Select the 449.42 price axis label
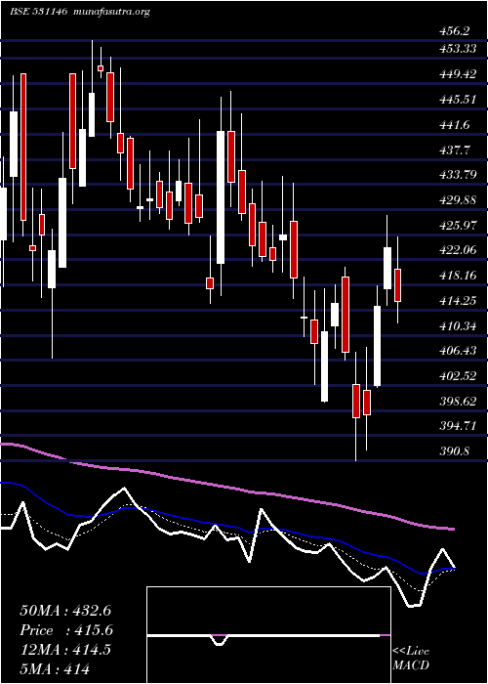The height and width of the screenshot is (684, 488). coord(458,73)
